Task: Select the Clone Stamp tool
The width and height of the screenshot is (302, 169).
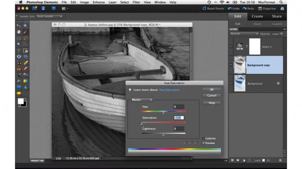Action: click(x=19, y=68)
